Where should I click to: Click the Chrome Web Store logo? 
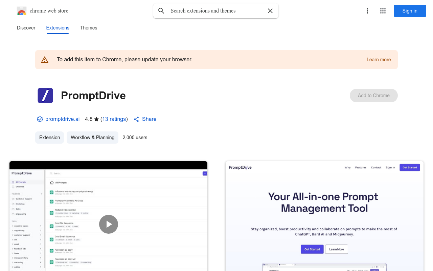22,11
